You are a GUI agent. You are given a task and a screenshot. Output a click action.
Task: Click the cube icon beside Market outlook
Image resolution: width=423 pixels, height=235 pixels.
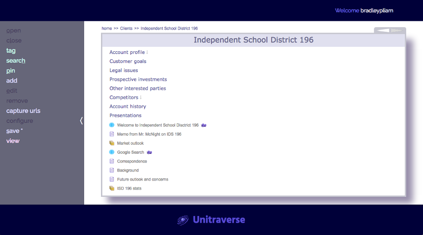[112, 143]
